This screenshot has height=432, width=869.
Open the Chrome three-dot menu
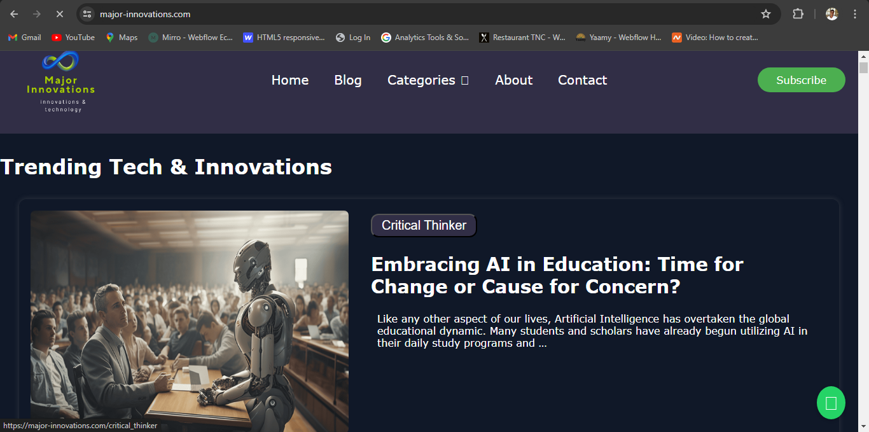[x=855, y=14]
